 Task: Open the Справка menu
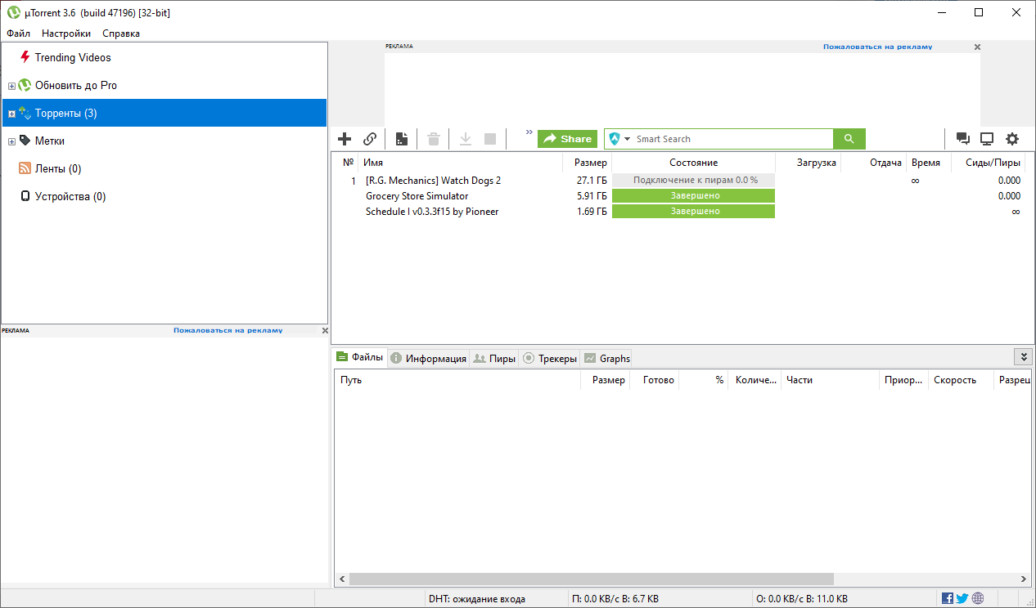pyautogui.click(x=121, y=34)
